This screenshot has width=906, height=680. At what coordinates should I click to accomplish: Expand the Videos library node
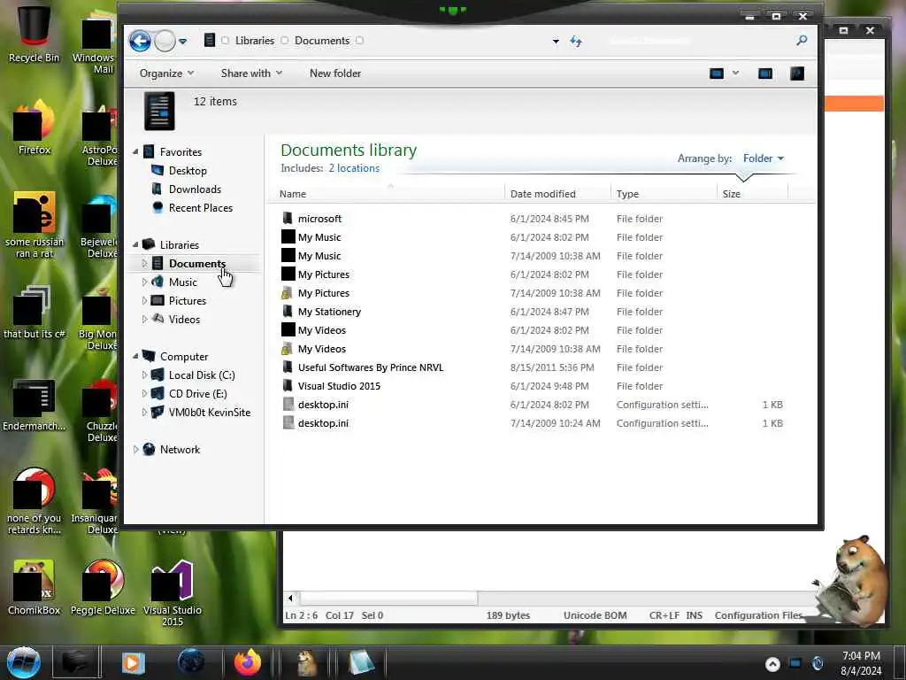tap(144, 319)
